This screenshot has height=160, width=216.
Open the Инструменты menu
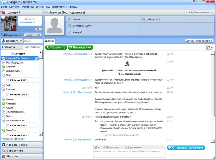coord(59,7)
